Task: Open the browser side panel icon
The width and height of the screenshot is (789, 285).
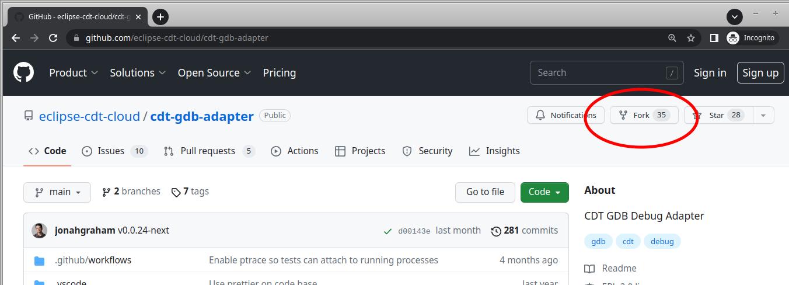Action: 714,38
